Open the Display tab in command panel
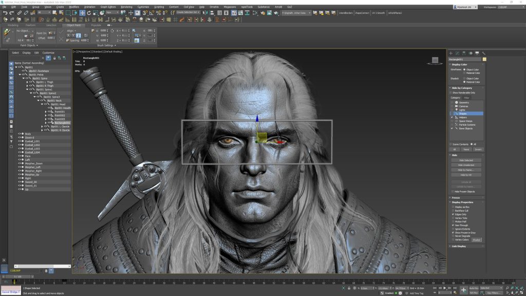The height and width of the screenshot is (296, 526). tap(477, 53)
